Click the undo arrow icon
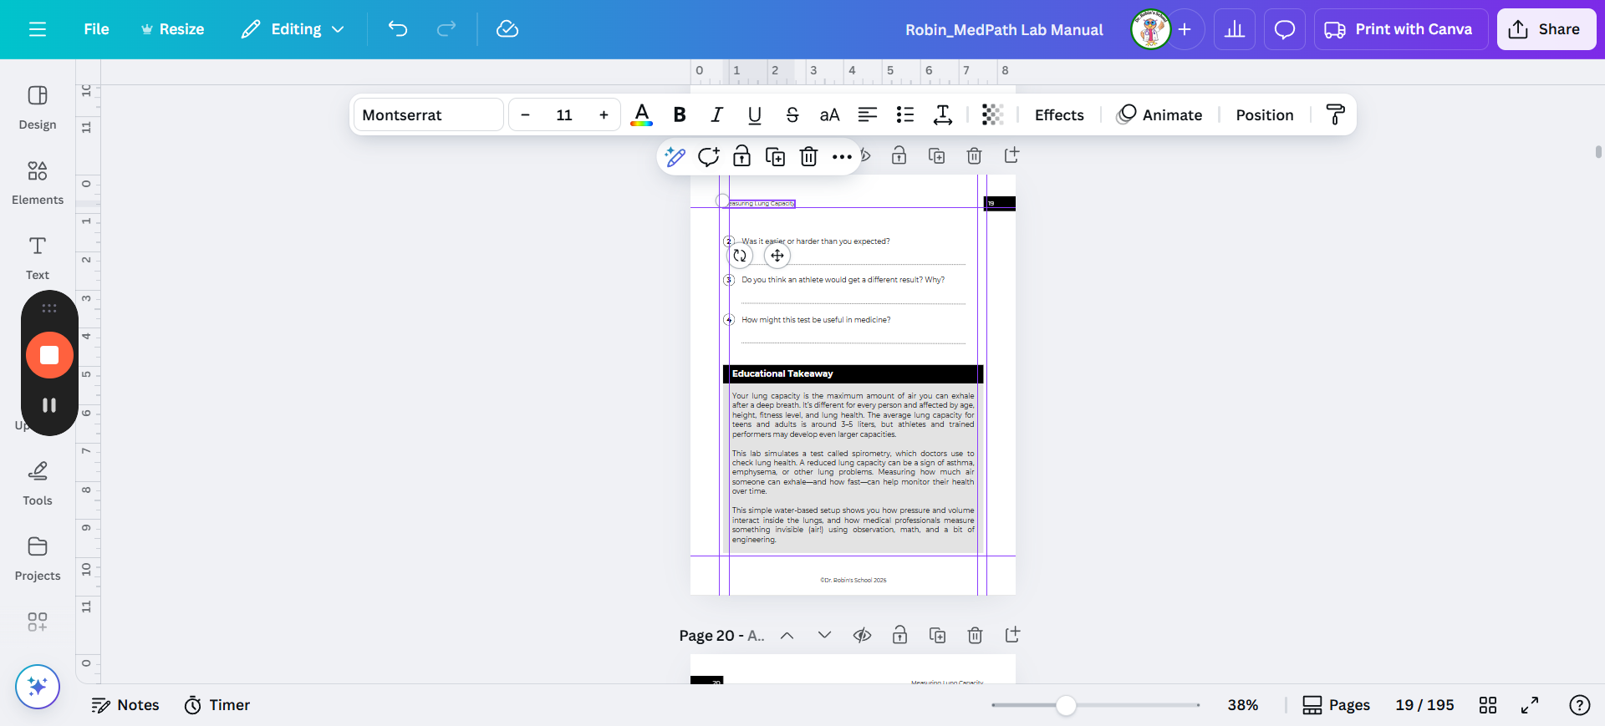This screenshot has height=726, width=1605. tap(398, 29)
